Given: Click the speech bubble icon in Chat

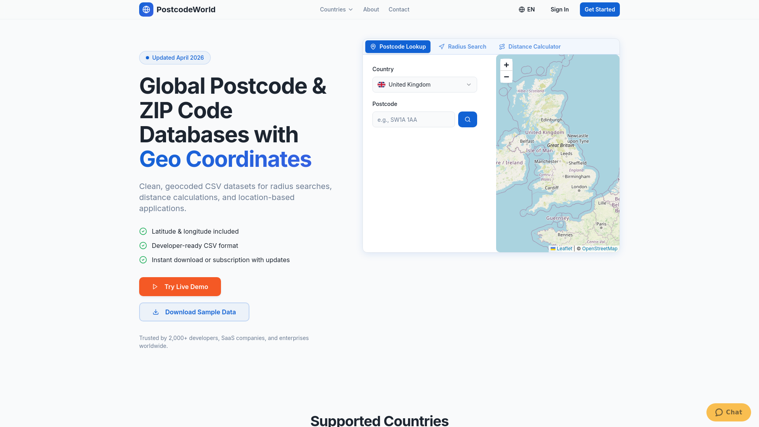Looking at the screenshot, I should [x=719, y=412].
